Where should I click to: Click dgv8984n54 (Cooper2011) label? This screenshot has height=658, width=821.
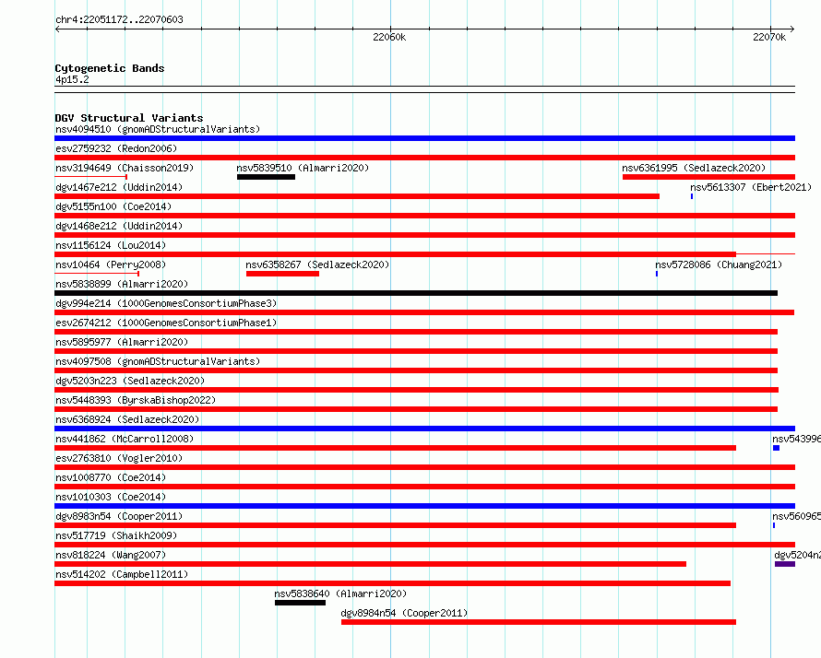click(x=404, y=613)
